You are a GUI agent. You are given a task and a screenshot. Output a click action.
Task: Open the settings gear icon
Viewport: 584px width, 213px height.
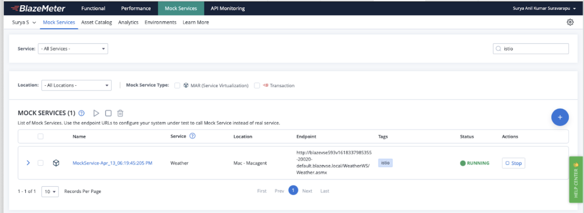[x=570, y=22]
